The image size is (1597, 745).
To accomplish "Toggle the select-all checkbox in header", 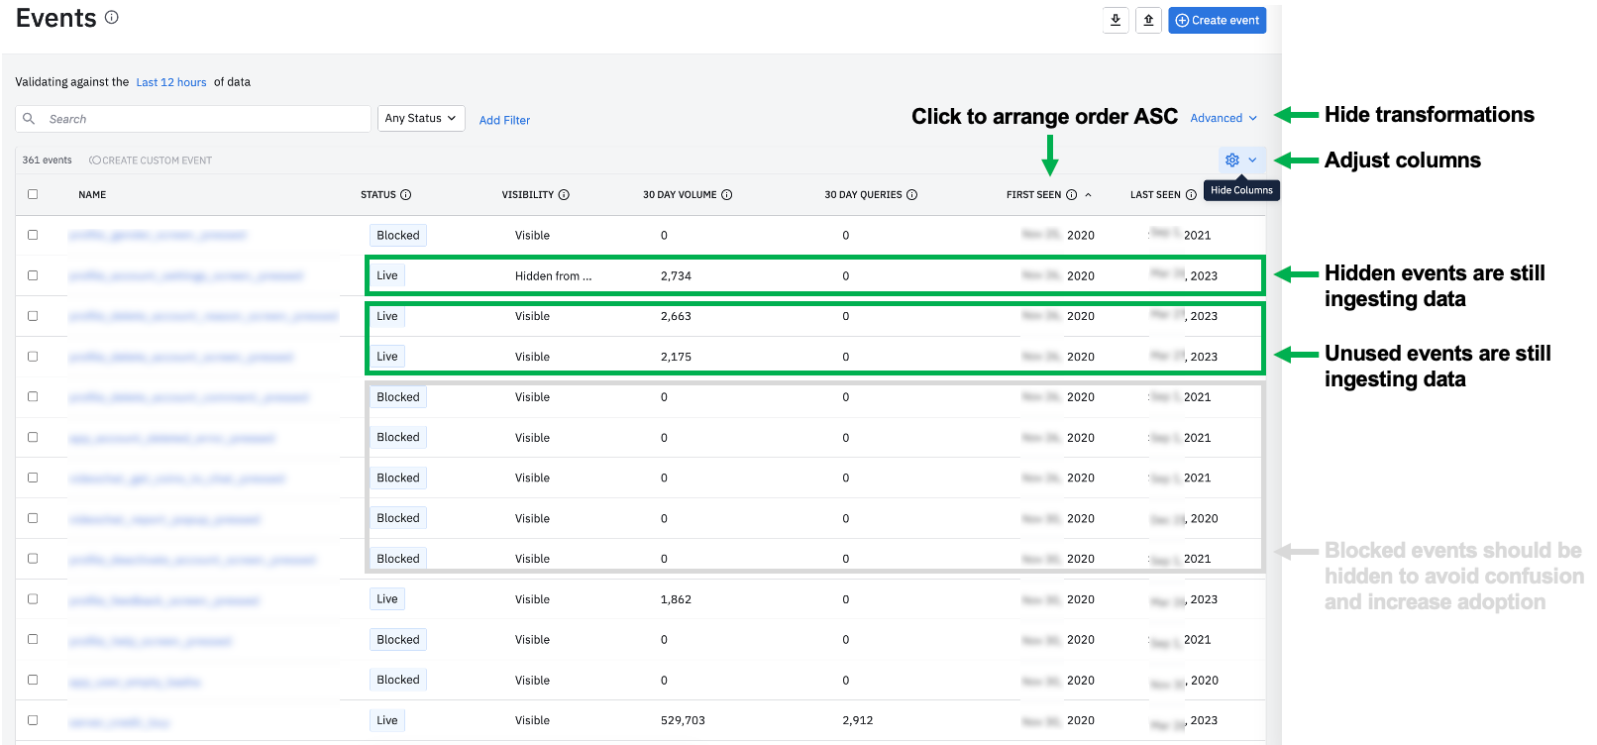I will [33, 194].
